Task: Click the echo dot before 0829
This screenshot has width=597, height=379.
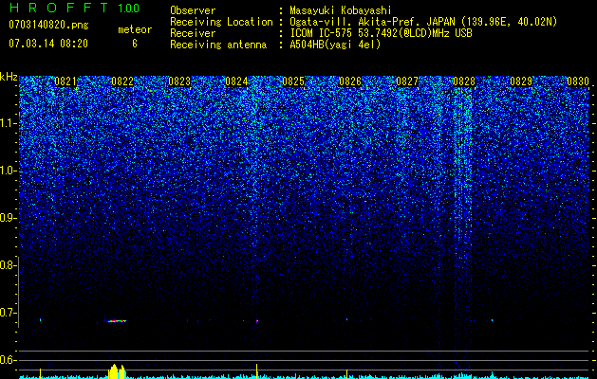Action: [492, 320]
